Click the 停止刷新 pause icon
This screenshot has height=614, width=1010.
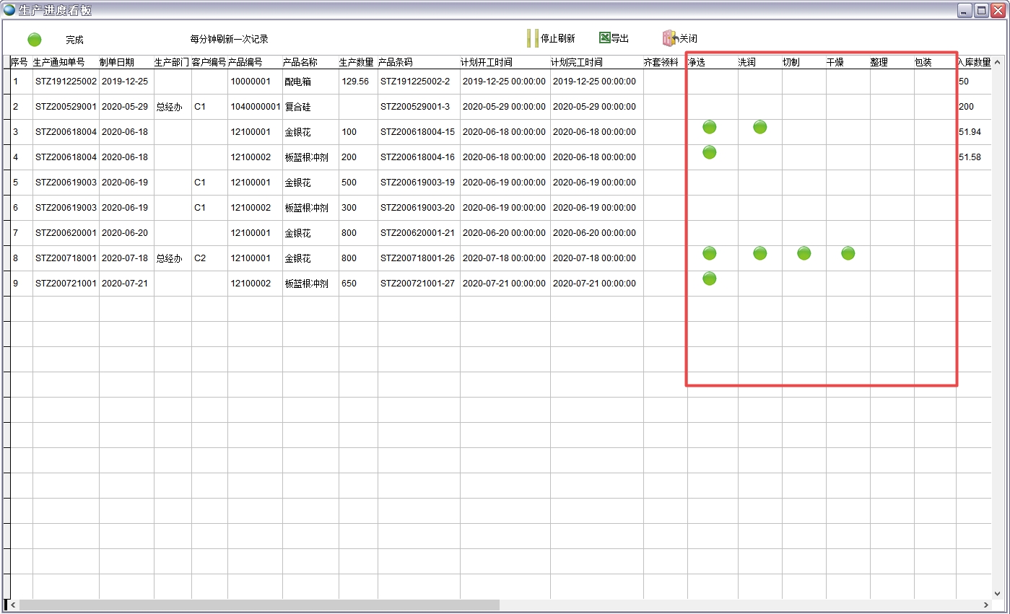[533, 38]
